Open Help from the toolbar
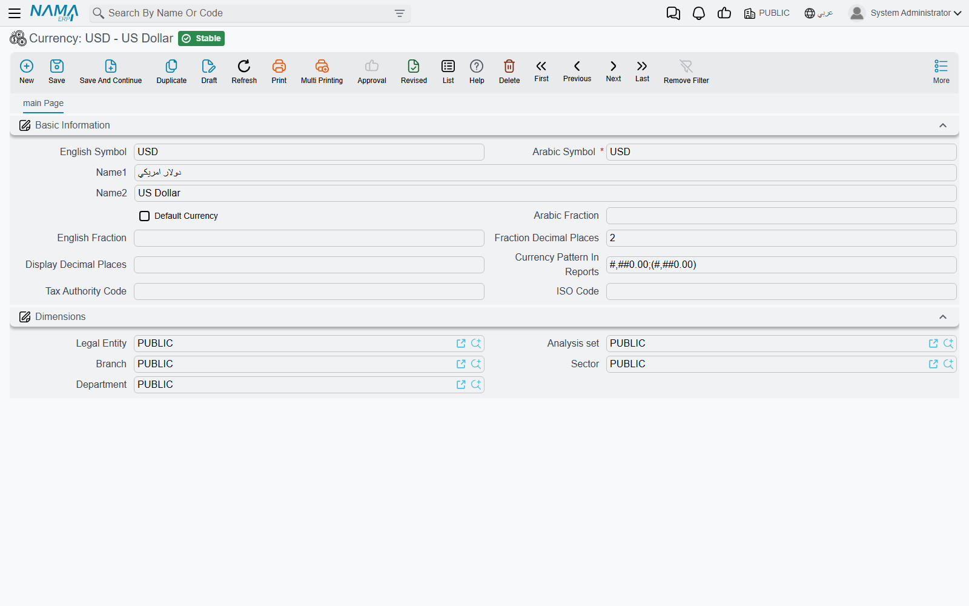 (477, 72)
